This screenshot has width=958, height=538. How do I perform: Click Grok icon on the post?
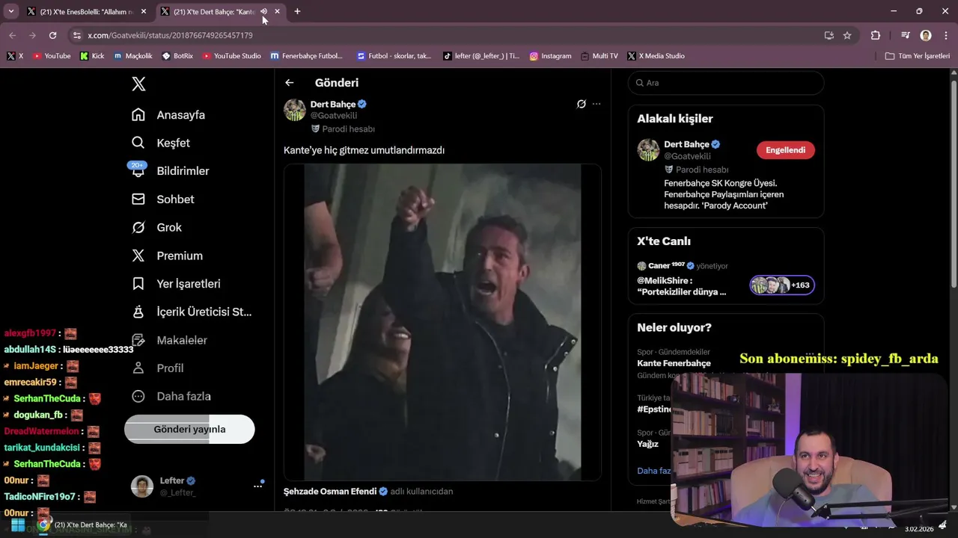click(581, 104)
